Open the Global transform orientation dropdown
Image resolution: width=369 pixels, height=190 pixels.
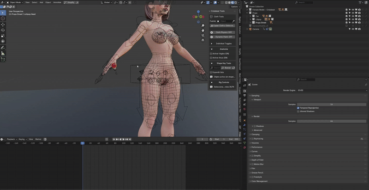coord(106,2)
